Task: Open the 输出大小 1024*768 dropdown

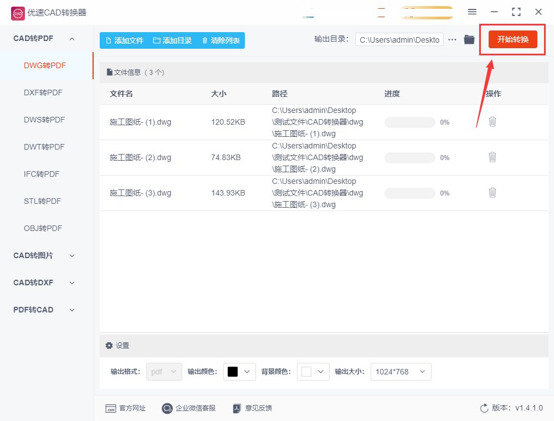Action: click(x=401, y=372)
